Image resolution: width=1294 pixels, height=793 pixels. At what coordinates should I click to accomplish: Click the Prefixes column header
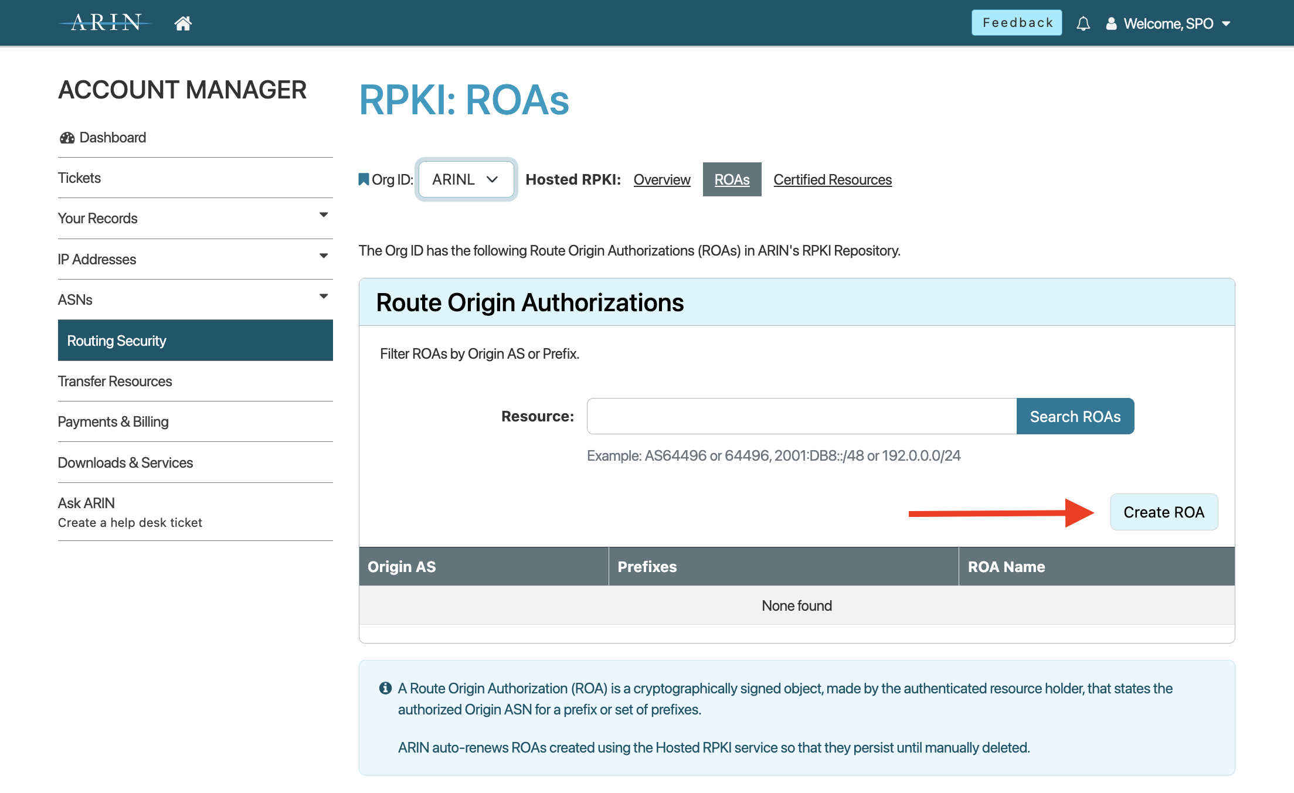[x=784, y=567]
